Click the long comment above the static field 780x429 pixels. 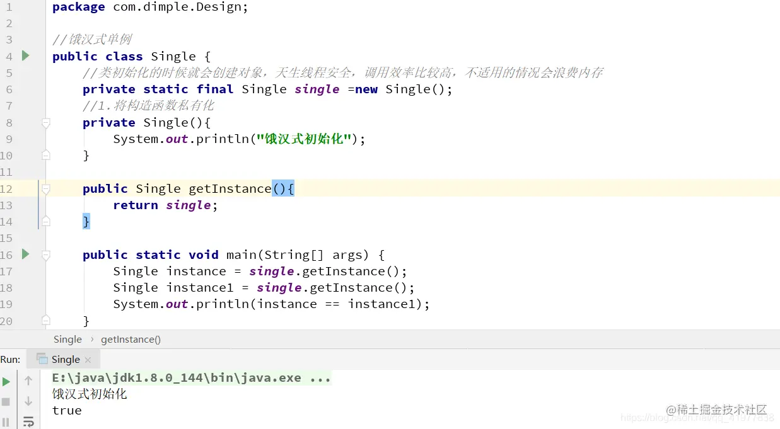343,72
